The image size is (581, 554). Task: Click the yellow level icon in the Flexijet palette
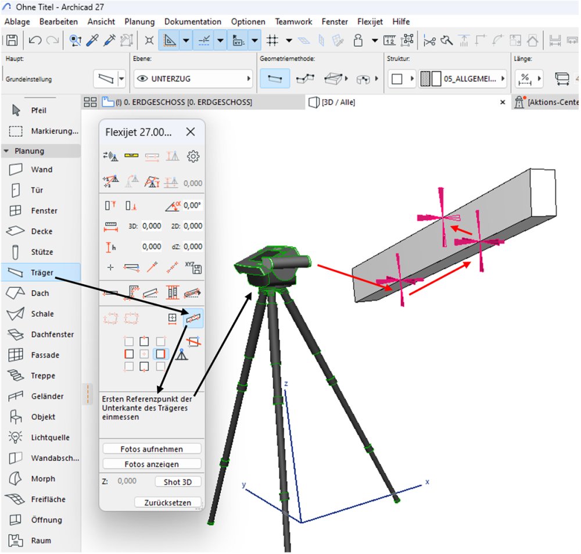click(131, 156)
